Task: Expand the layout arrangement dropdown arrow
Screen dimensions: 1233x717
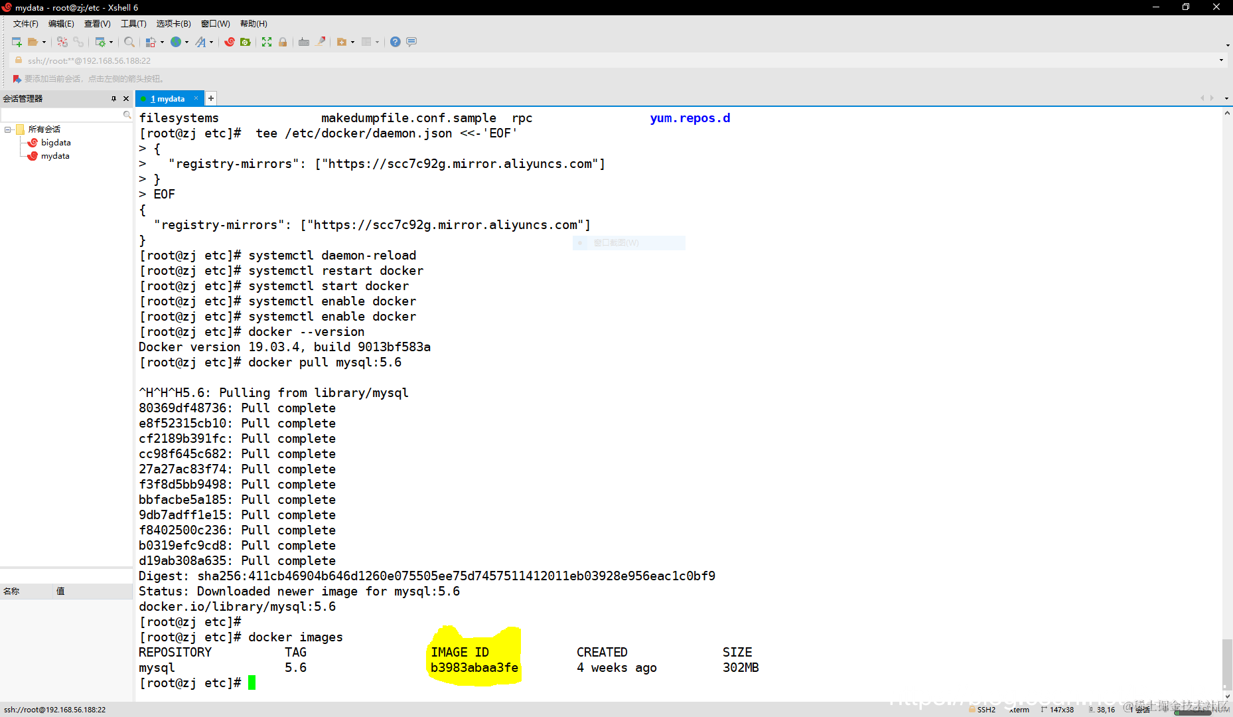Action: pyautogui.click(x=377, y=42)
